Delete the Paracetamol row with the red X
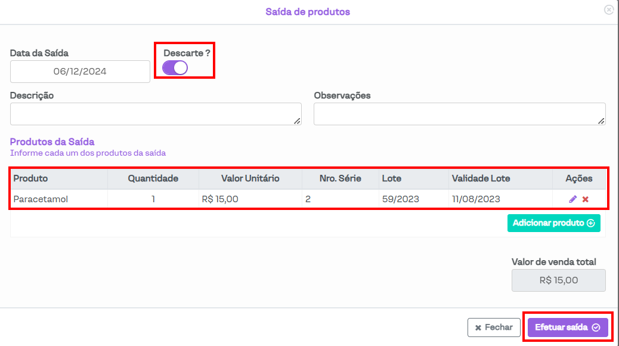 [586, 199]
